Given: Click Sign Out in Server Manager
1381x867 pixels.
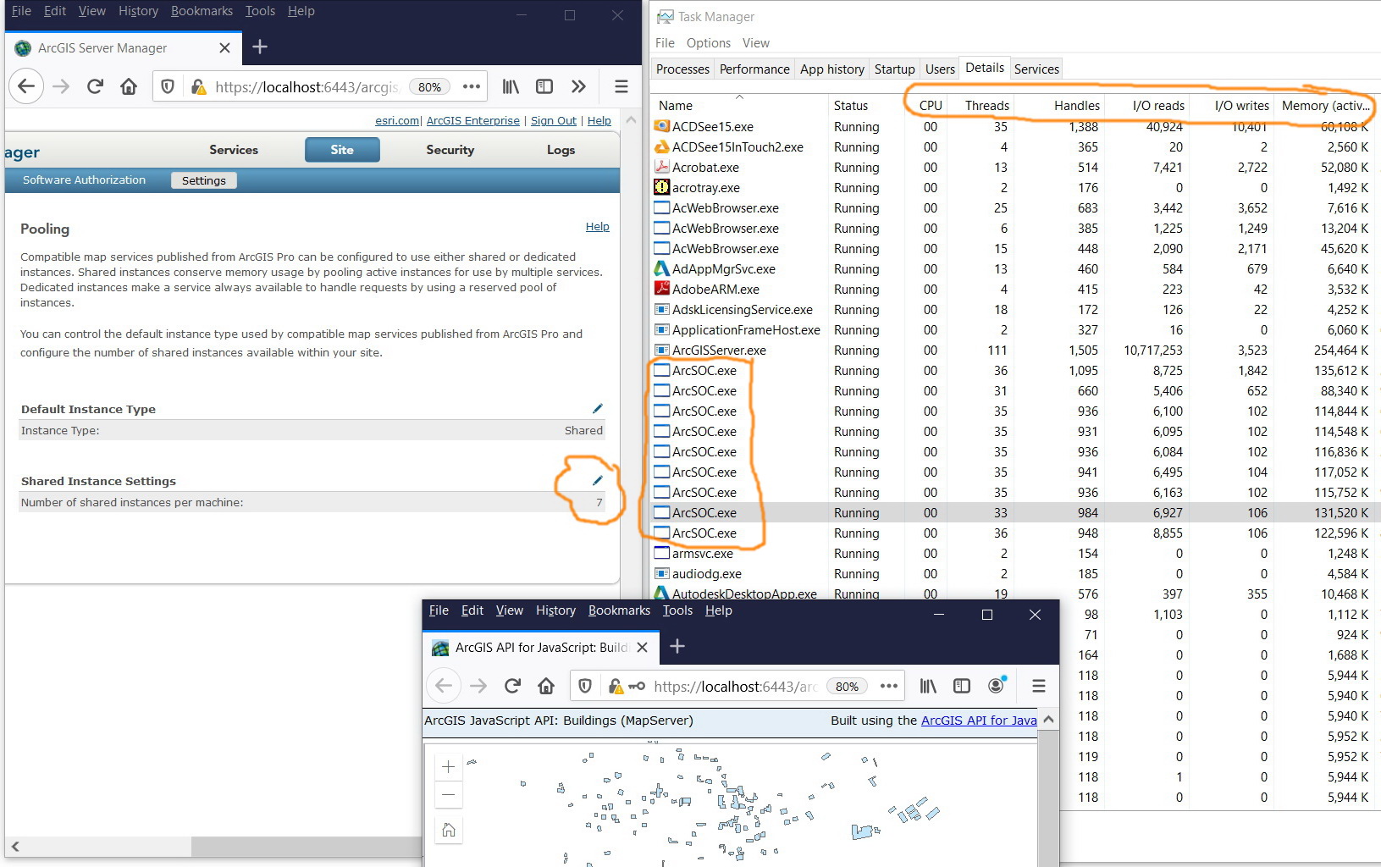Looking at the screenshot, I should [x=554, y=121].
